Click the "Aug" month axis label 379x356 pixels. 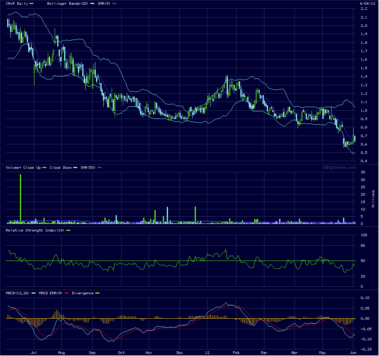click(x=61, y=353)
